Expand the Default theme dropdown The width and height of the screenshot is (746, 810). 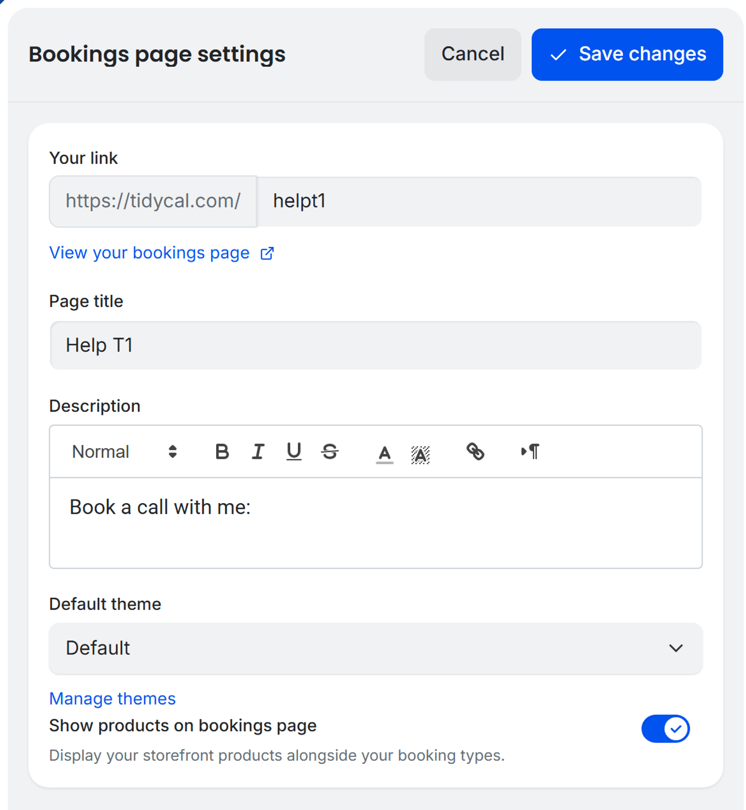[376, 648]
